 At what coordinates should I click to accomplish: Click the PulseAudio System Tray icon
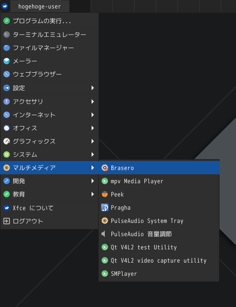pyautogui.click(x=105, y=221)
